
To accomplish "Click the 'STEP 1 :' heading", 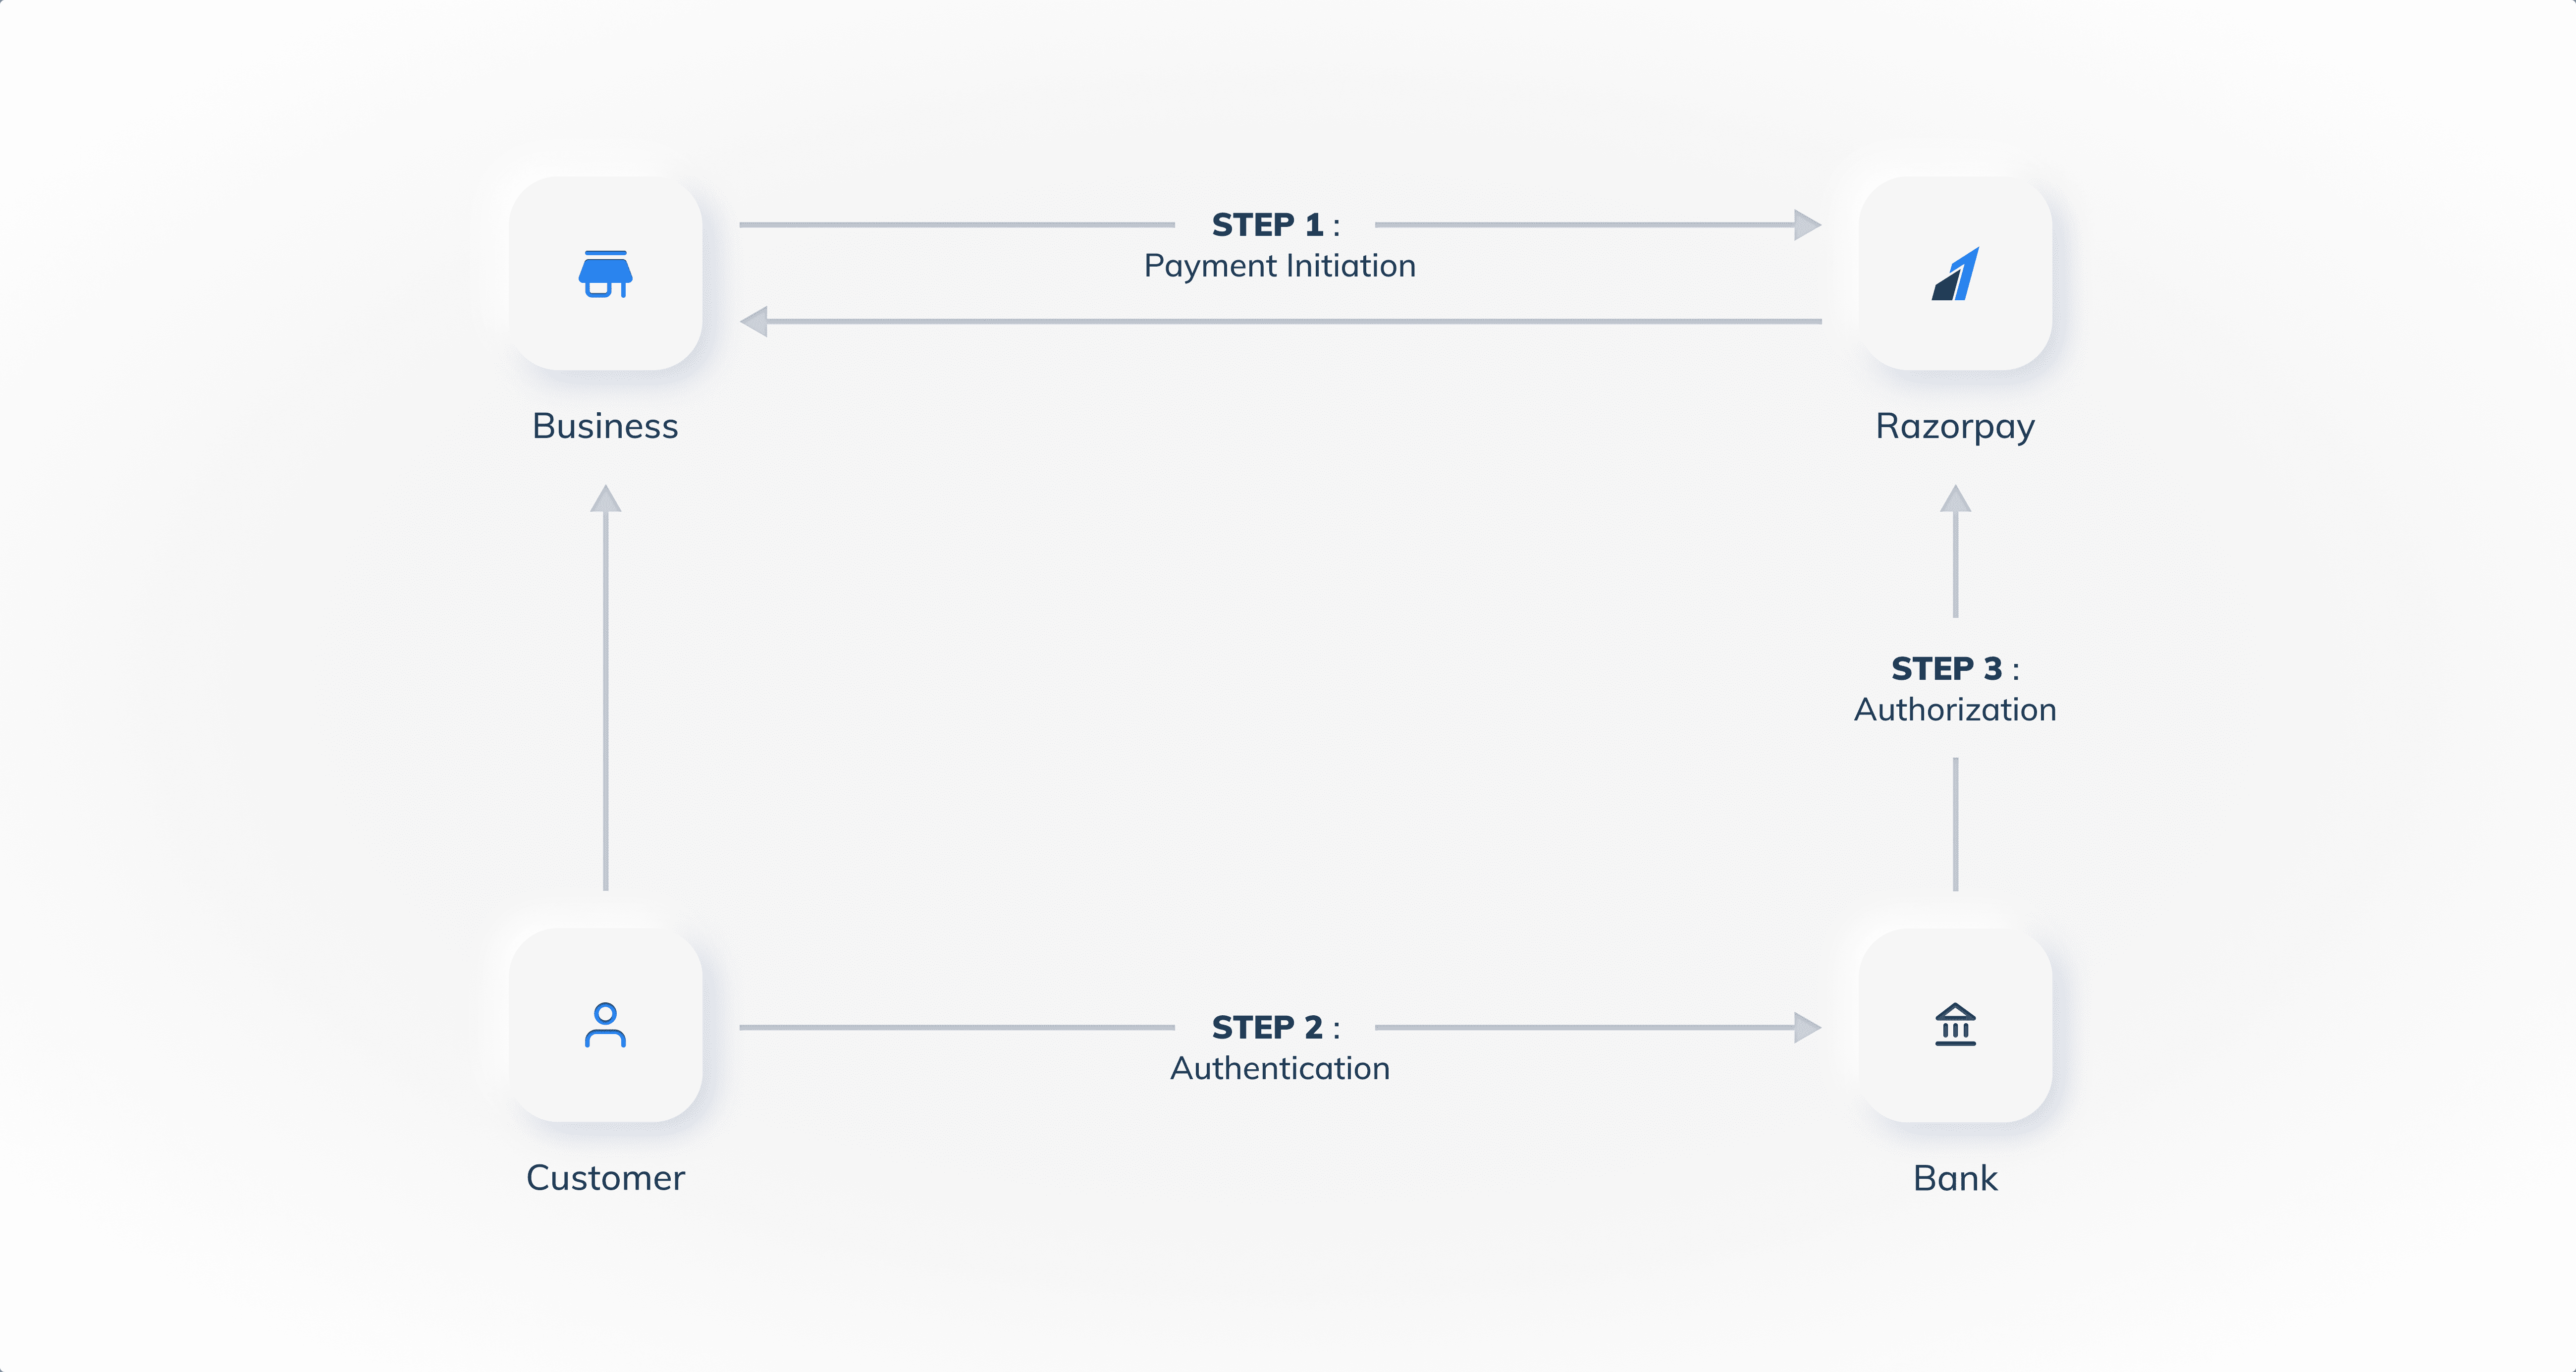I will pos(1275,225).
